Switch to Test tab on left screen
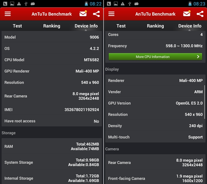This screenshot has width=207, height=184. [17, 26]
